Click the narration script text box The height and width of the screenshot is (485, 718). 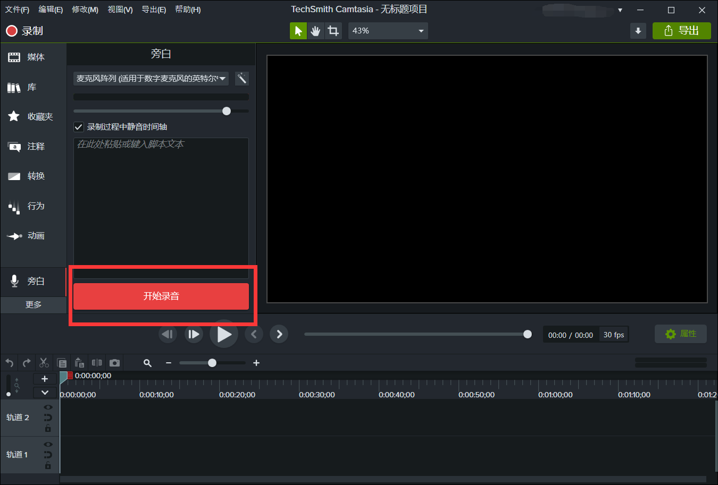[161, 208]
